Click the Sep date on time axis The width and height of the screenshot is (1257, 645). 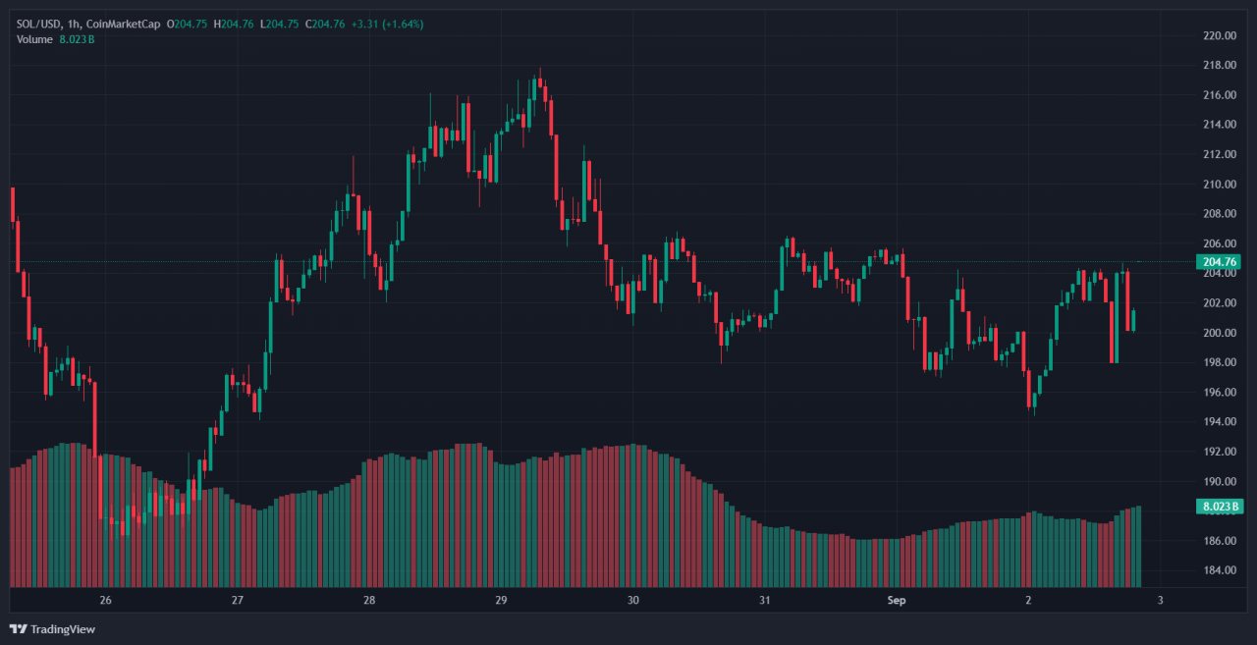(896, 599)
